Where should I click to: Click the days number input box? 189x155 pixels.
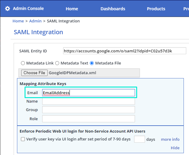click(x=139, y=139)
